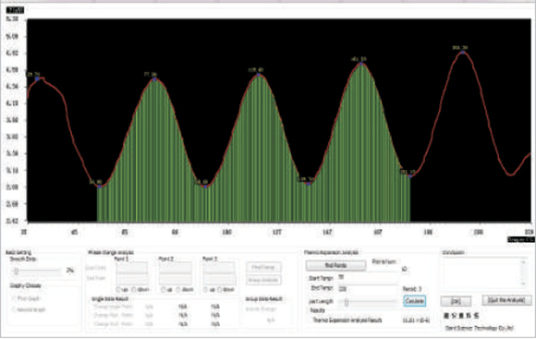Choose the Second Graph radio option
The image size is (536, 339).
tap(15, 310)
